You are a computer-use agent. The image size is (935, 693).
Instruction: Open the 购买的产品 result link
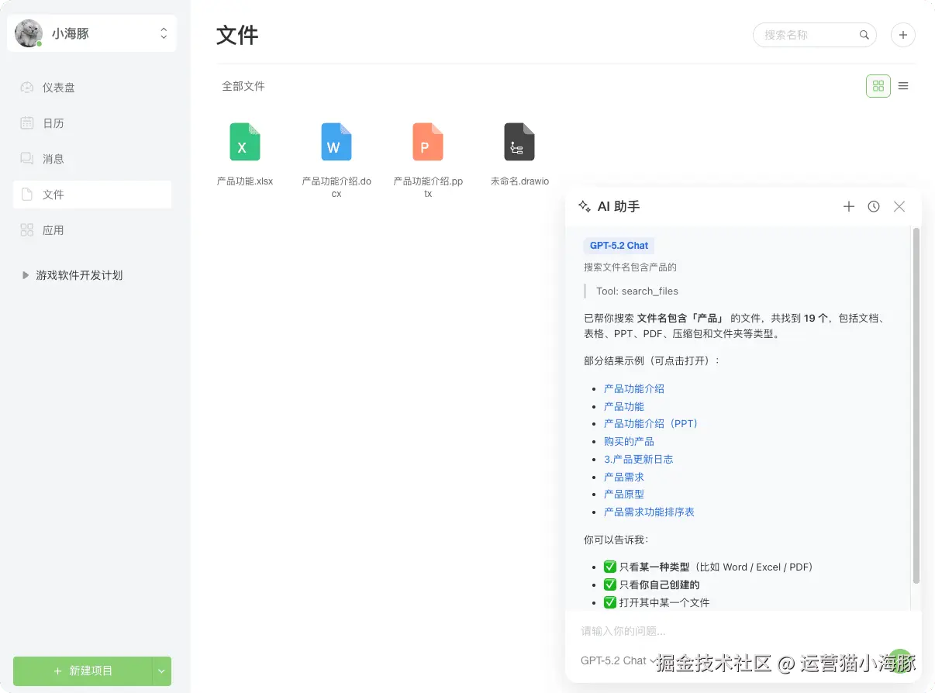(629, 441)
